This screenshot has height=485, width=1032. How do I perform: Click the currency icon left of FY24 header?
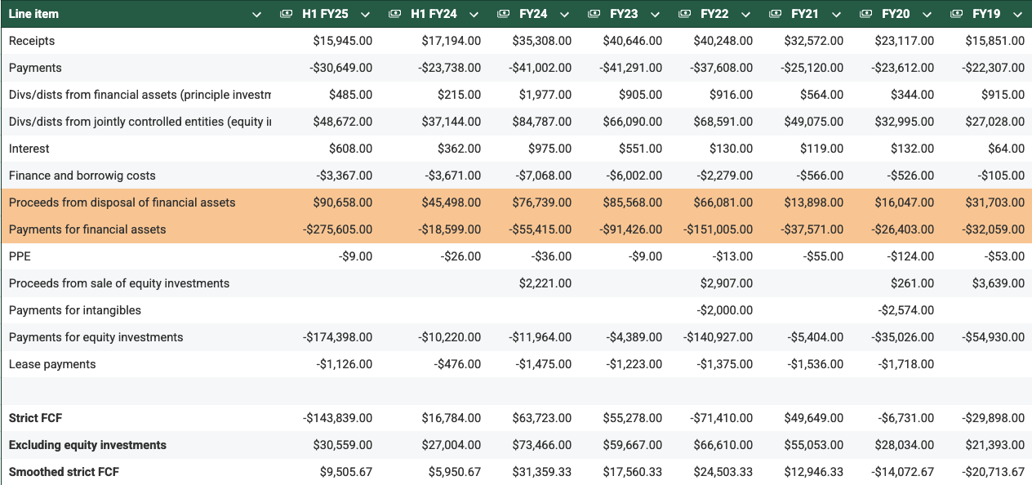(503, 14)
